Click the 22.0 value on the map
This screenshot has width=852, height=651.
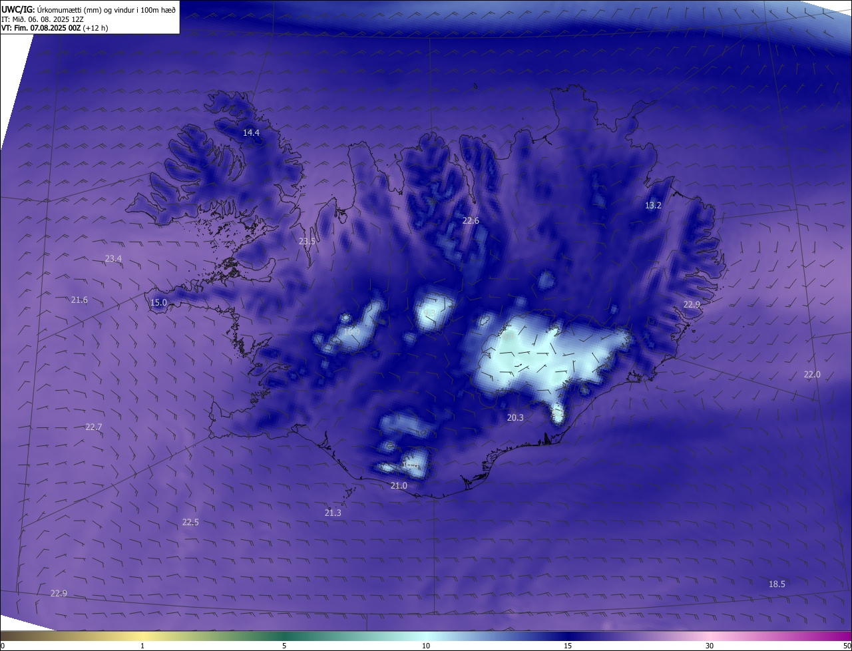tap(812, 374)
